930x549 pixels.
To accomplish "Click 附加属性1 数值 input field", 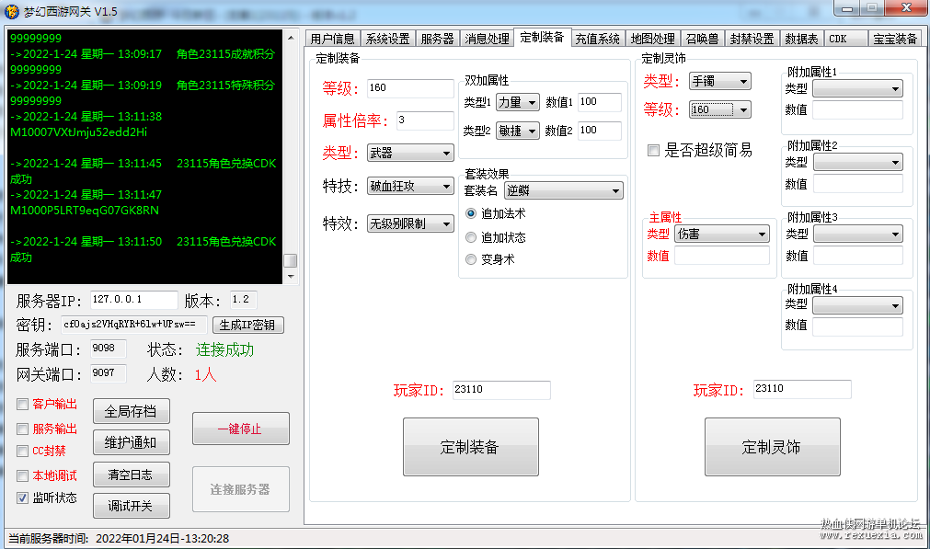I will coord(857,110).
